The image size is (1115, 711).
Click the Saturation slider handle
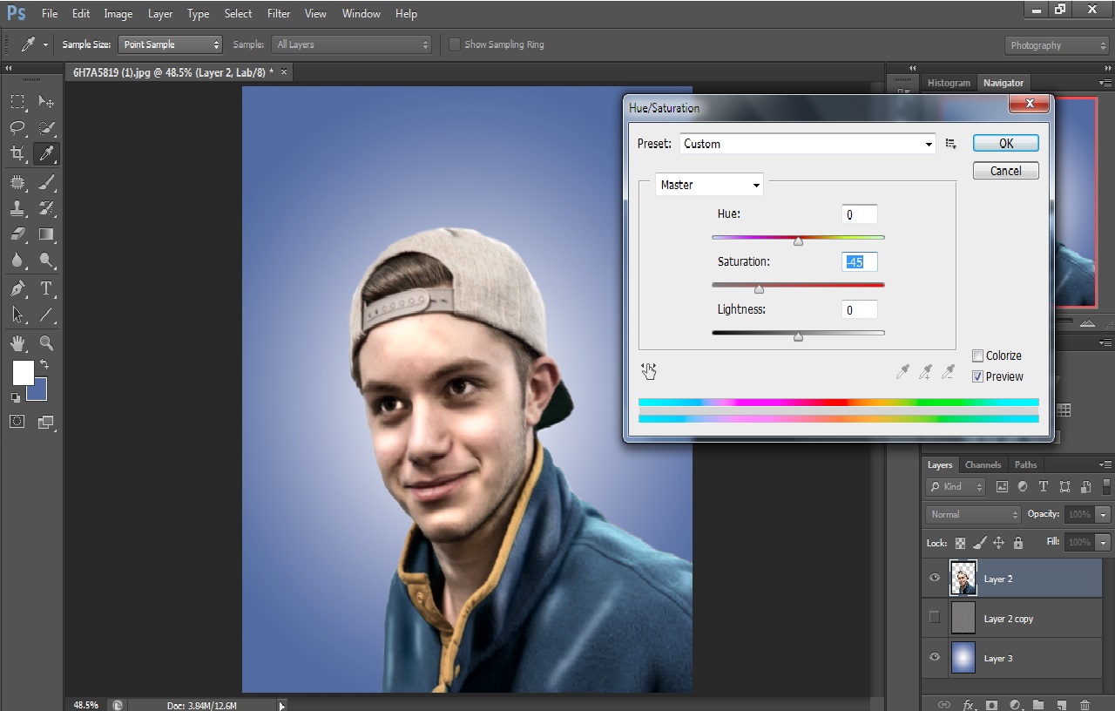tap(759, 289)
